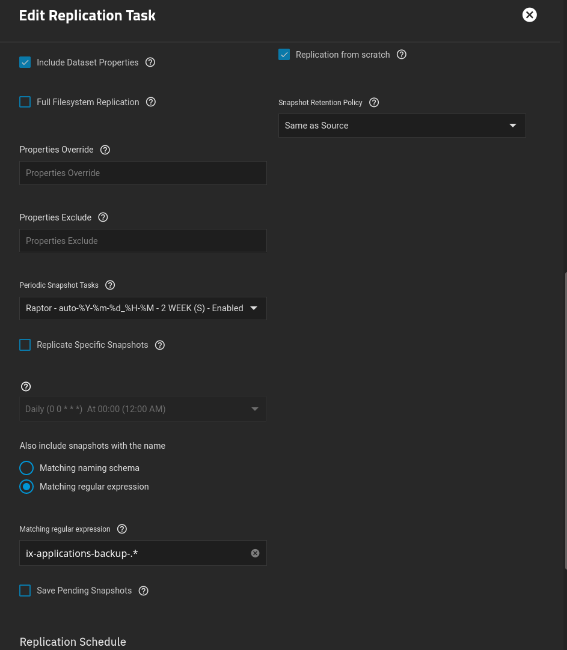Open help tooltip for Properties Override
This screenshot has width=567, height=650.
(105, 150)
